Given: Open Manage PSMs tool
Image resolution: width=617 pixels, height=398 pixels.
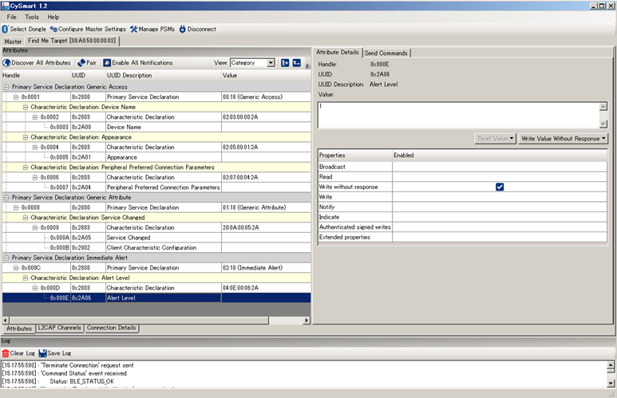Looking at the screenshot, I should pyautogui.click(x=152, y=29).
